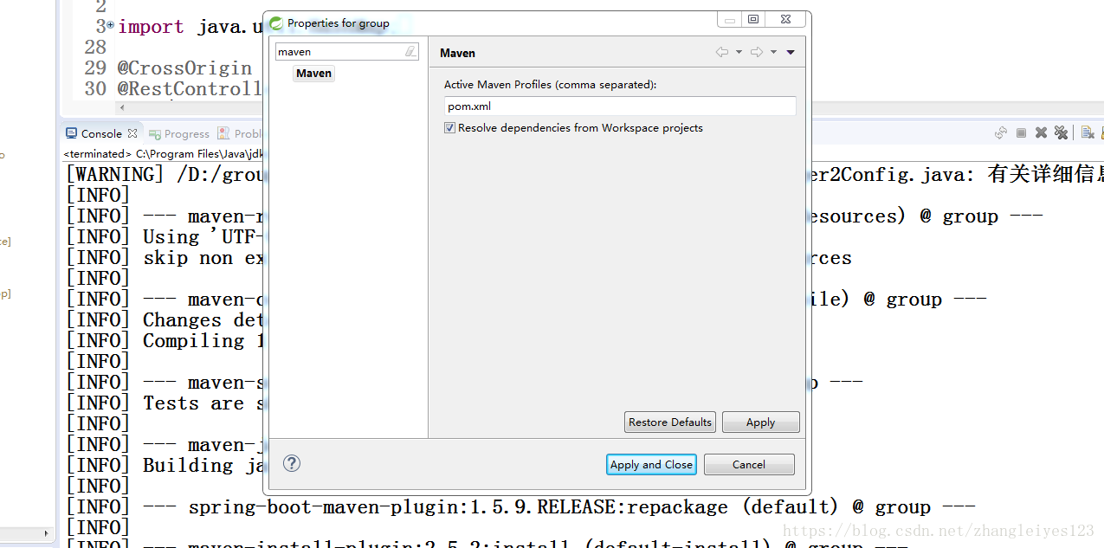Click the bold 'Maven' page heading
This screenshot has width=1104, height=548.
point(457,53)
